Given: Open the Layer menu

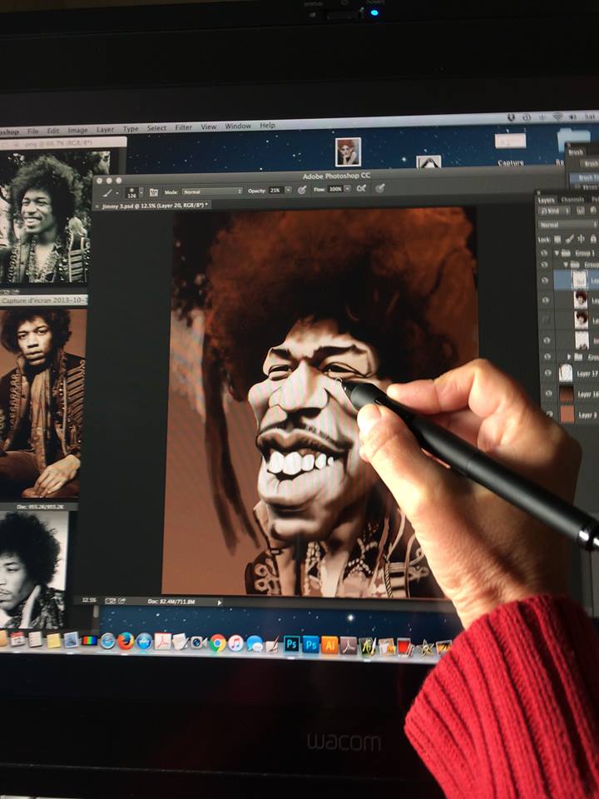Looking at the screenshot, I should click(x=105, y=130).
